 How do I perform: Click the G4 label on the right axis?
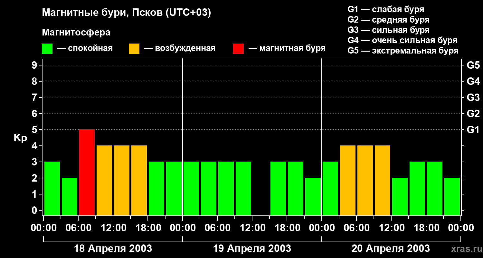pyautogui.click(x=473, y=81)
